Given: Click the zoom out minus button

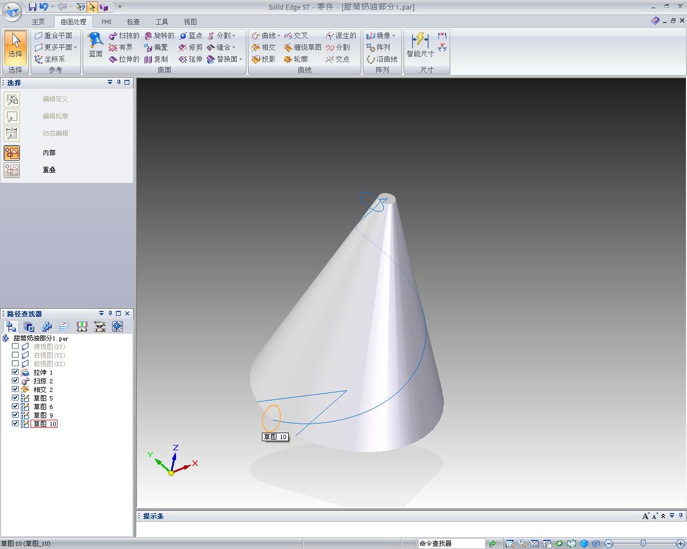Looking at the screenshot, I should coord(609,544).
